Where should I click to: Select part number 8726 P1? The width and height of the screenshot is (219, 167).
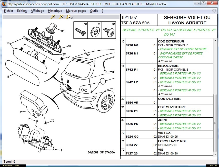132,111
